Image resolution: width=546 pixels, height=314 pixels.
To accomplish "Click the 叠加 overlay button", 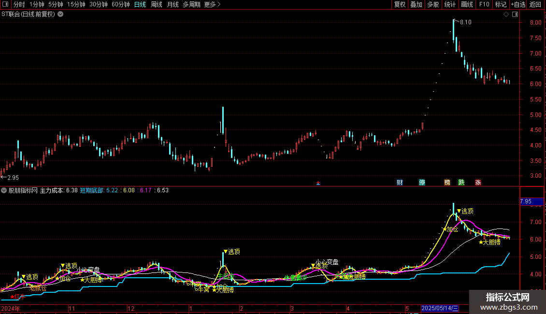I will pos(416,4).
